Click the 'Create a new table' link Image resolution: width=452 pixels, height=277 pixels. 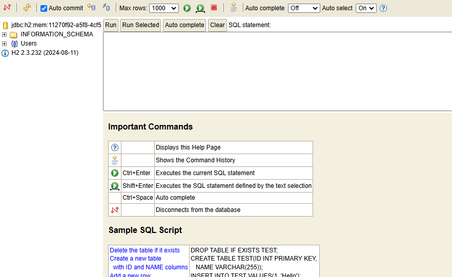point(135,259)
